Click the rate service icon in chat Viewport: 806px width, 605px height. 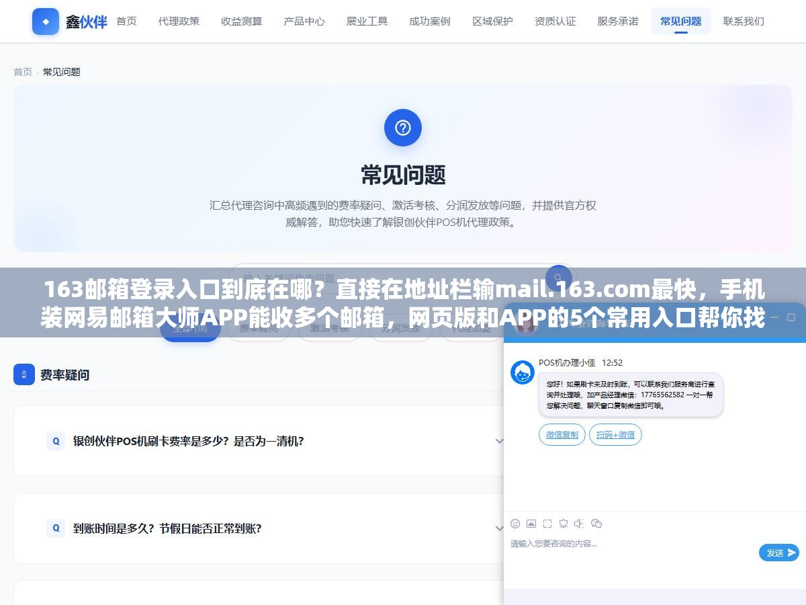564,524
